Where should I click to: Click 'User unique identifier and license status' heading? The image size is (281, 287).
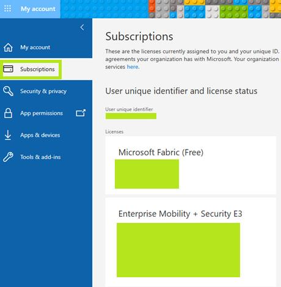(x=181, y=91)
